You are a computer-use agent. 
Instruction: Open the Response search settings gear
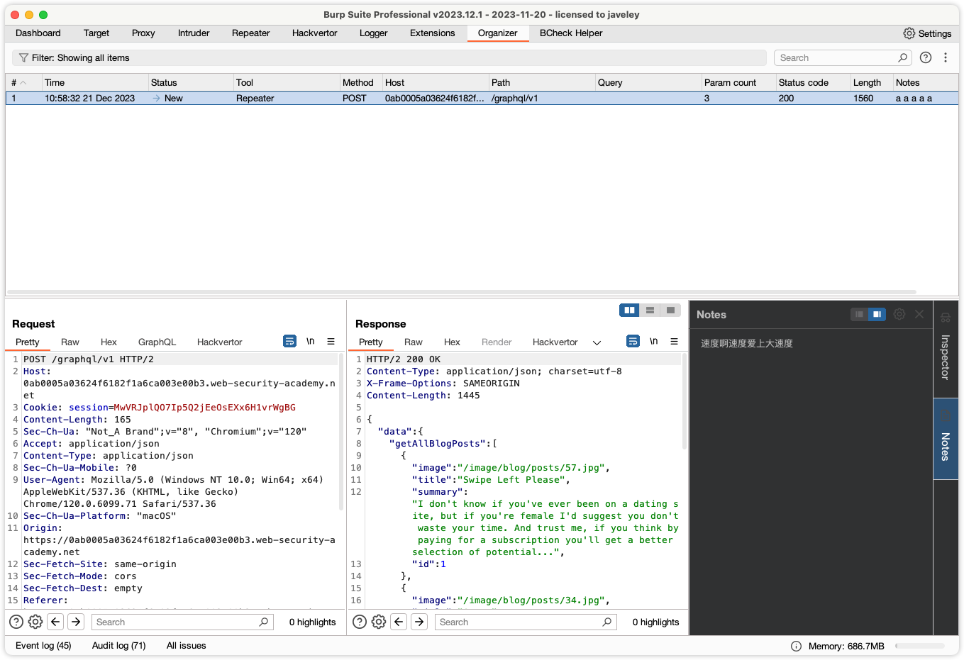click(379, 622)
